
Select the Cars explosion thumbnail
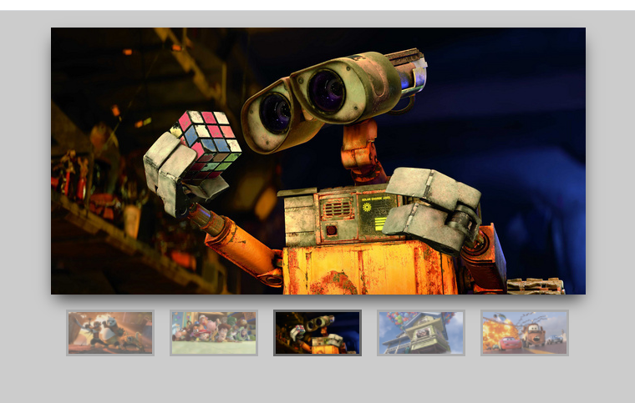coord(525,333)
